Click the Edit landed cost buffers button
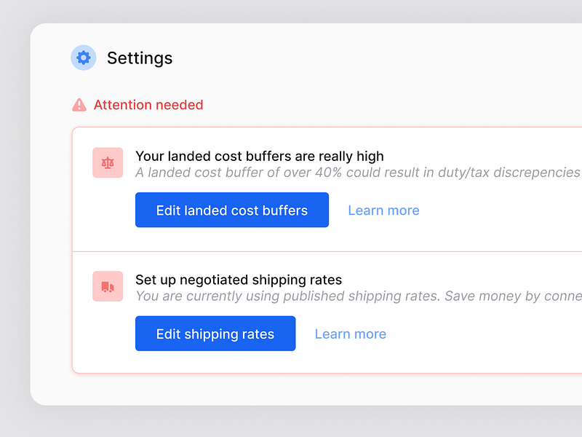The image size is (582, 437). point(231,210)
